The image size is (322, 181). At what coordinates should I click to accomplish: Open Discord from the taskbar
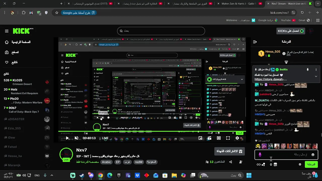(x=91, y=175)
